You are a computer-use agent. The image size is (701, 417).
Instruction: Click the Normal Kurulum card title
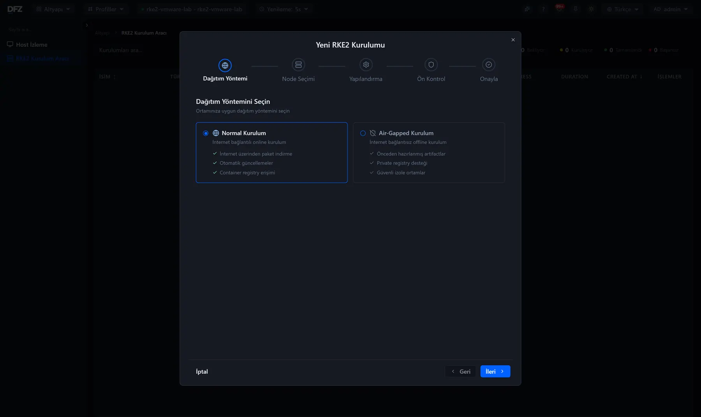[x=244, y=133]
